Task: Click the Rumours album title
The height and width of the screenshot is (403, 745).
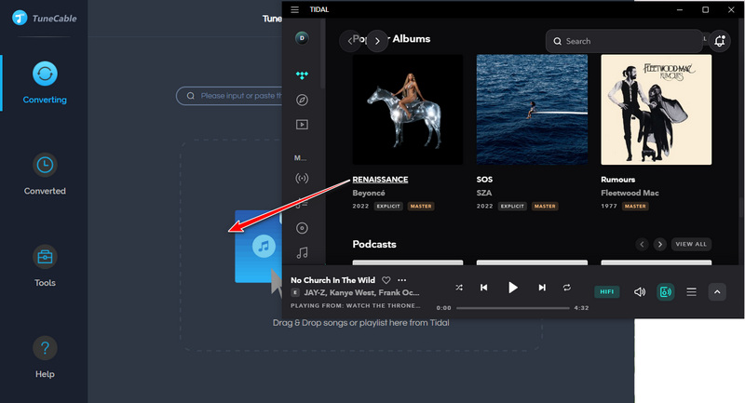Action: click(617, 180)
